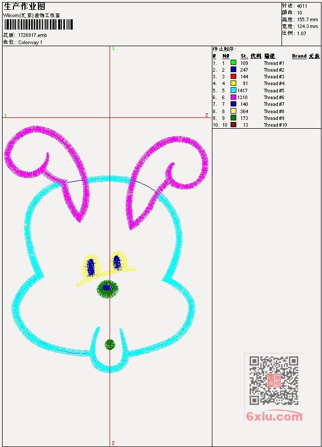Screen dimensions: 322x447
Task: Click stitch count 247 in row 2
Action: [244, 70]
